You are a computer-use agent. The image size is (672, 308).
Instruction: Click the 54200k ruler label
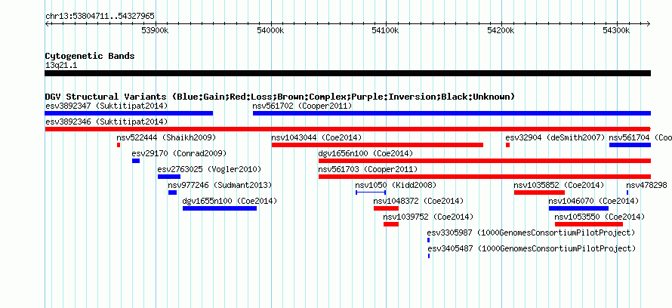(x=501, y=30)
